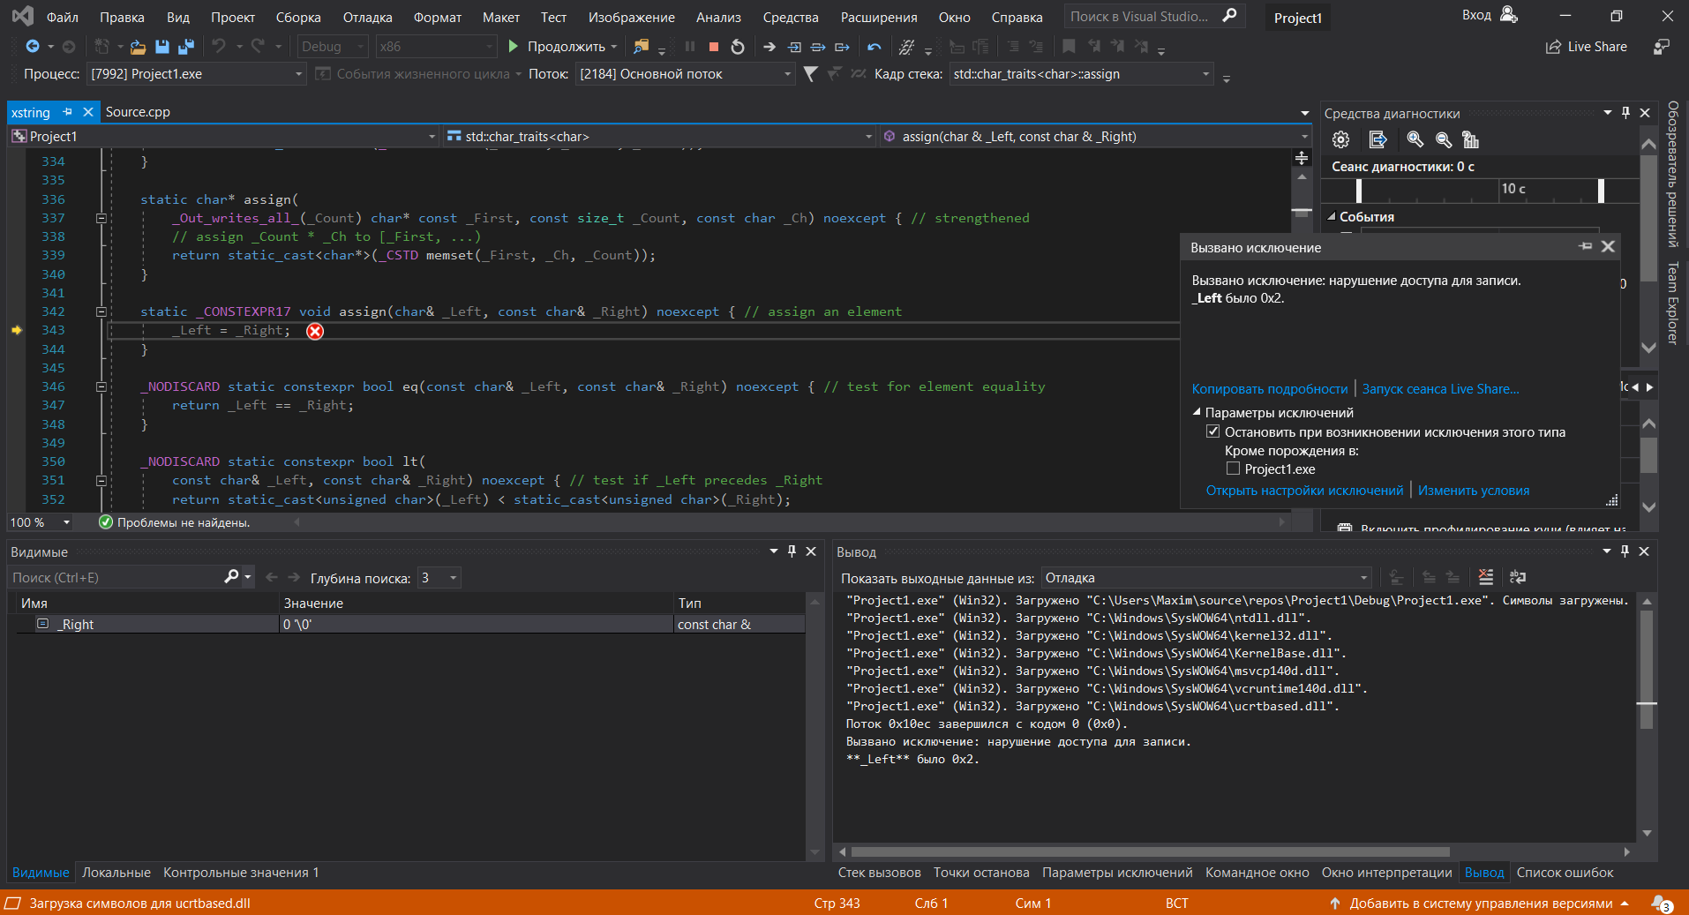Uncheck break on this exception type
The height and width of the screenshot is (915, 1689).
pyautogui.click(x=1213, y=431)
